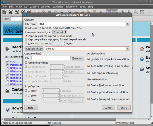
Task: Click the zoom out toolbar icon
Action: (129, 12)
